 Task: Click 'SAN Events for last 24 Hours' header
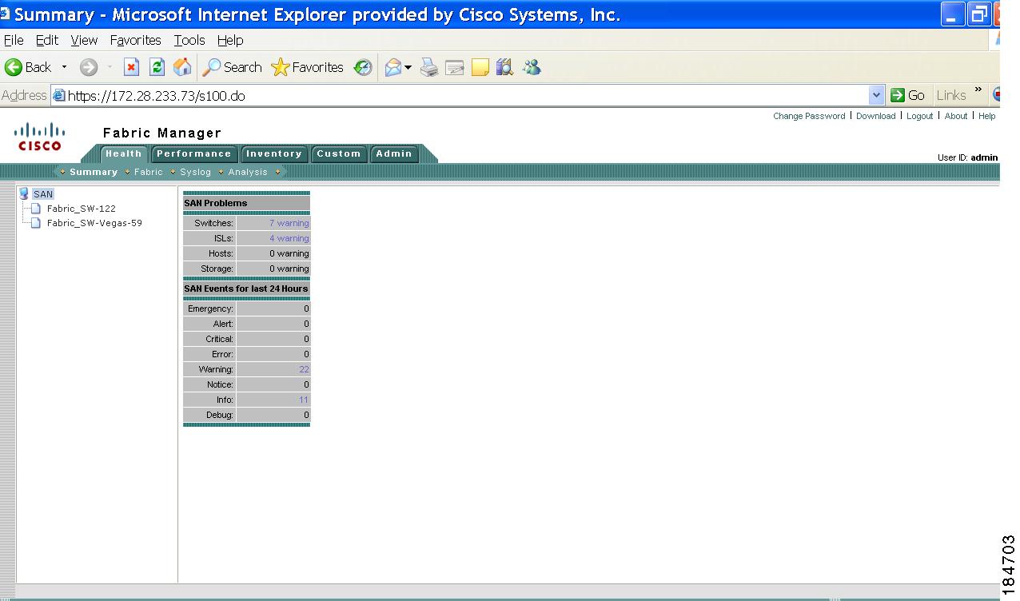(x=246, y=289)
